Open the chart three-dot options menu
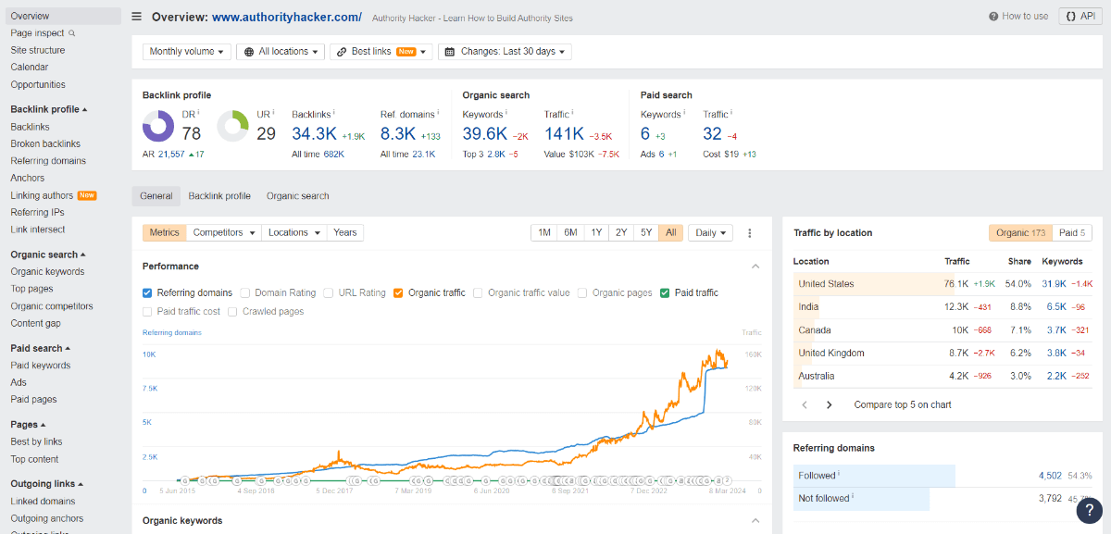 coord(750,233)
